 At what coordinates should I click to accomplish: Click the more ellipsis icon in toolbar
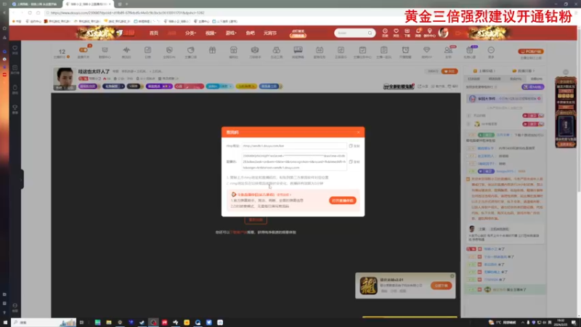[491, 50]
